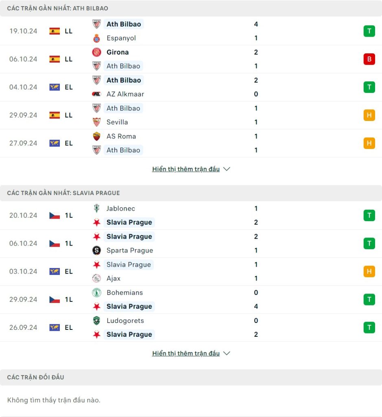The height and width of the screenshot is (417, 382).
Task: Click green T badge for Espanyol match
Action: click(x=369, y=31)
